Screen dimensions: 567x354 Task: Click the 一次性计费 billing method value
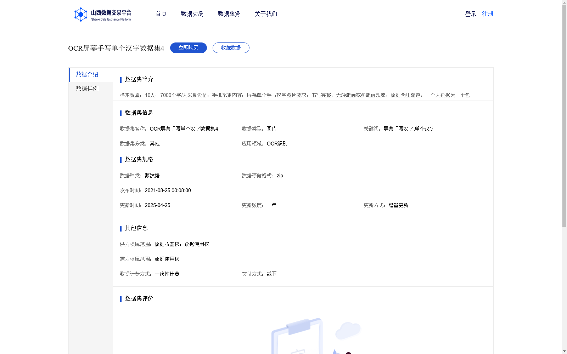coord(167,274)
